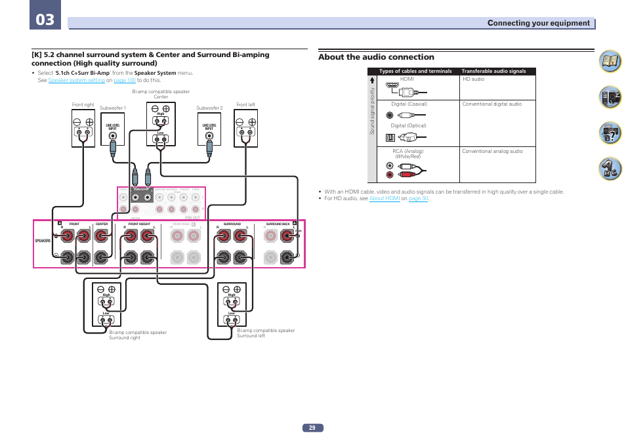The height and width of the screenshot is (443, 626).
Task: Click the 'Transferable audio signals' column header
Action: 493,71
